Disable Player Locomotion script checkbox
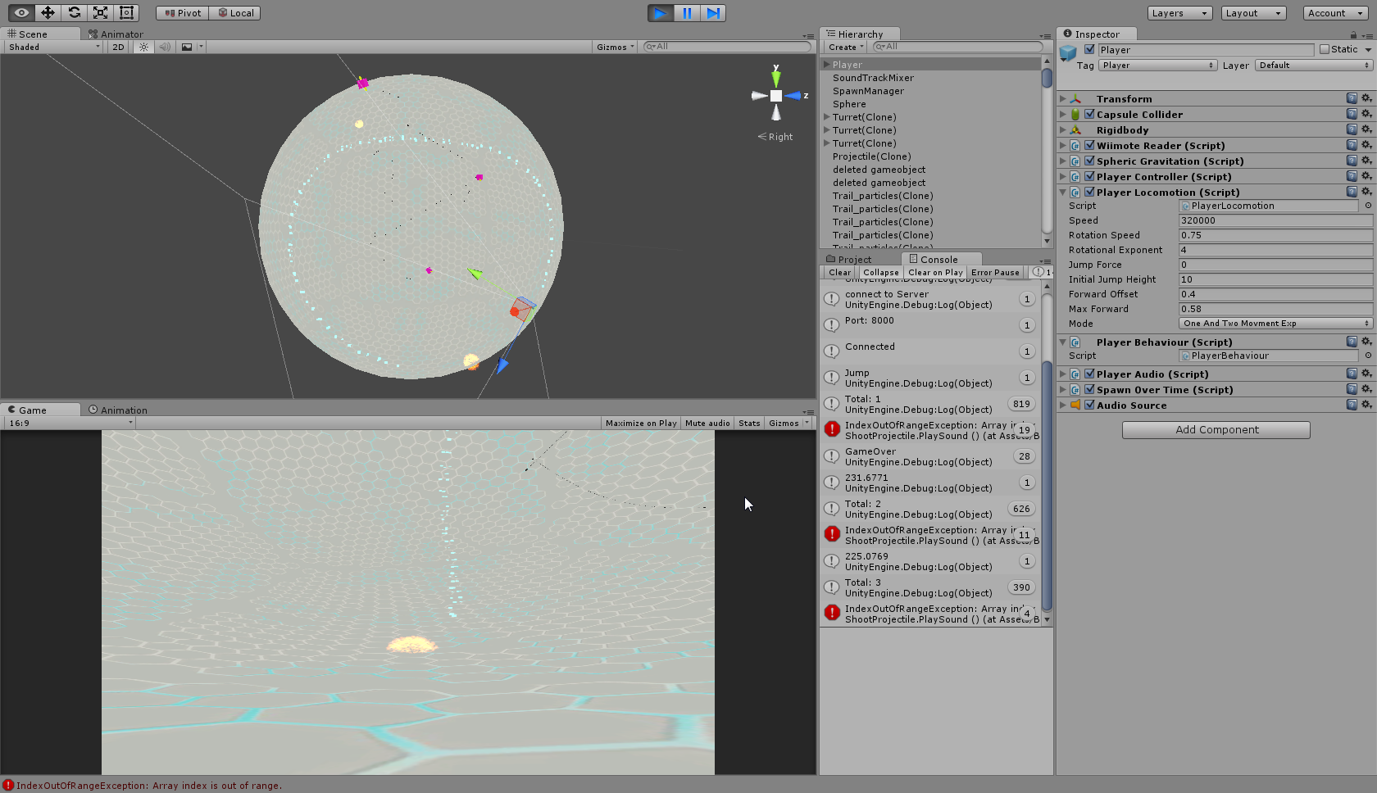Image resolution: width=1377 pixels, height=793 pixels. (x=1089, y=192)
